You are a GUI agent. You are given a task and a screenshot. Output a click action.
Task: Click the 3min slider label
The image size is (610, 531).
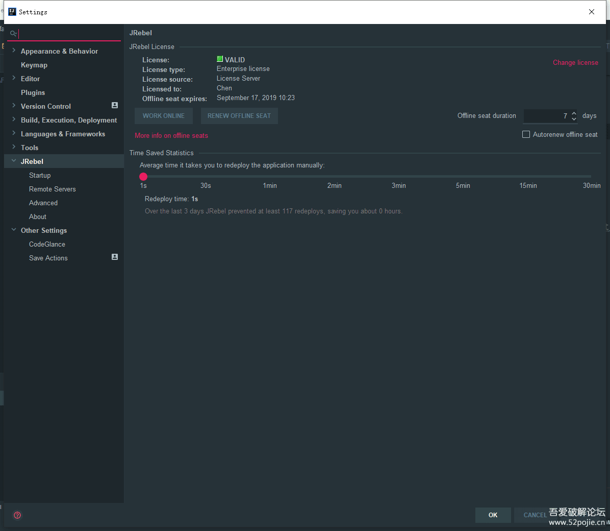click(x=398, y=186)
